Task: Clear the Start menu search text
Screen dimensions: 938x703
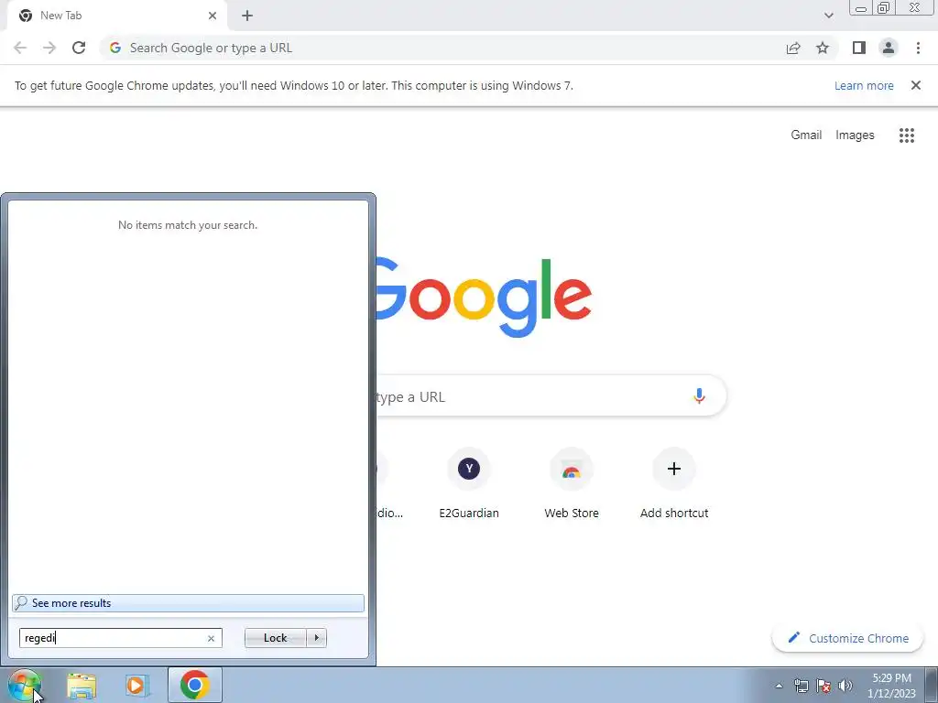Action: [x=212, y=638]
